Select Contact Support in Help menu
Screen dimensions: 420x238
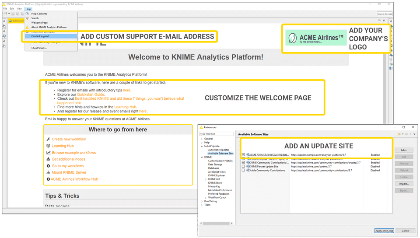click(x=51, y=36)
